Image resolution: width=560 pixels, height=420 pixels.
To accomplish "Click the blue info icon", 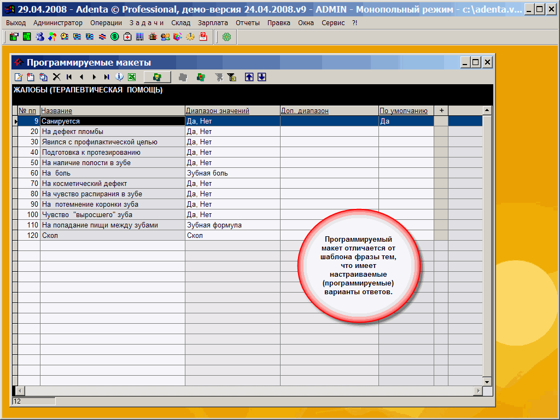I will [x=119, y=77].
